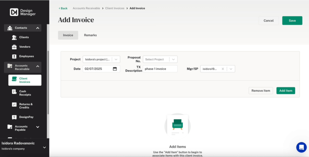The width and height of the screenshot is (309, 157).
Task: Click the Date field showing 02/07/2025
Action: pyautogui.click(x=101, y=69)
